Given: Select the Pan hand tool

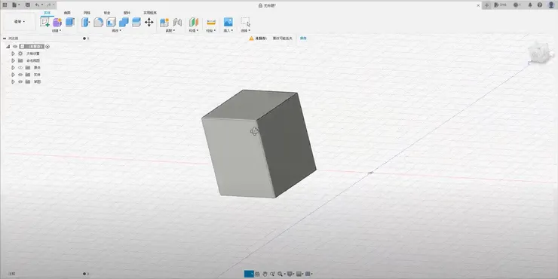Looking at the screenshot, I should coord(265,274).
